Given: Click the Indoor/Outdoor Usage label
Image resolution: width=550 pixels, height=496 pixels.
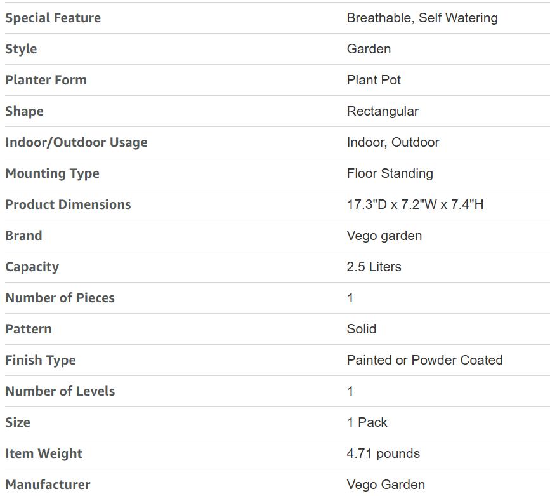Looking at the screenshot, I should (x=76, y=142).
